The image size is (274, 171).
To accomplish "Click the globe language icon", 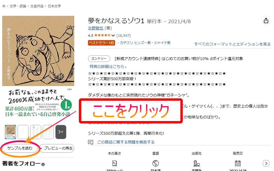I will click(x=156, y=163).
